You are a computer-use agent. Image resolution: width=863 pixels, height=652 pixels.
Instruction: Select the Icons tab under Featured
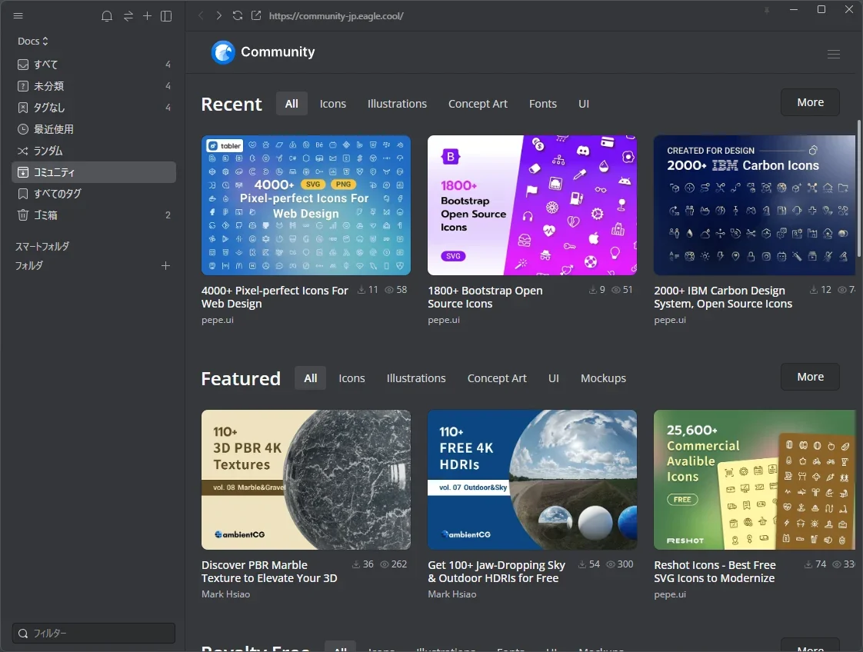click(352, 378)
